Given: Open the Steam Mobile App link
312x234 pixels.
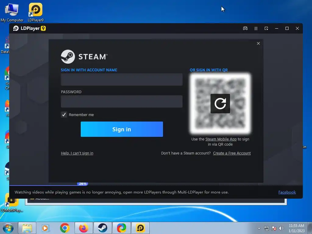Looking at the screenshot, I should (221, 139).
